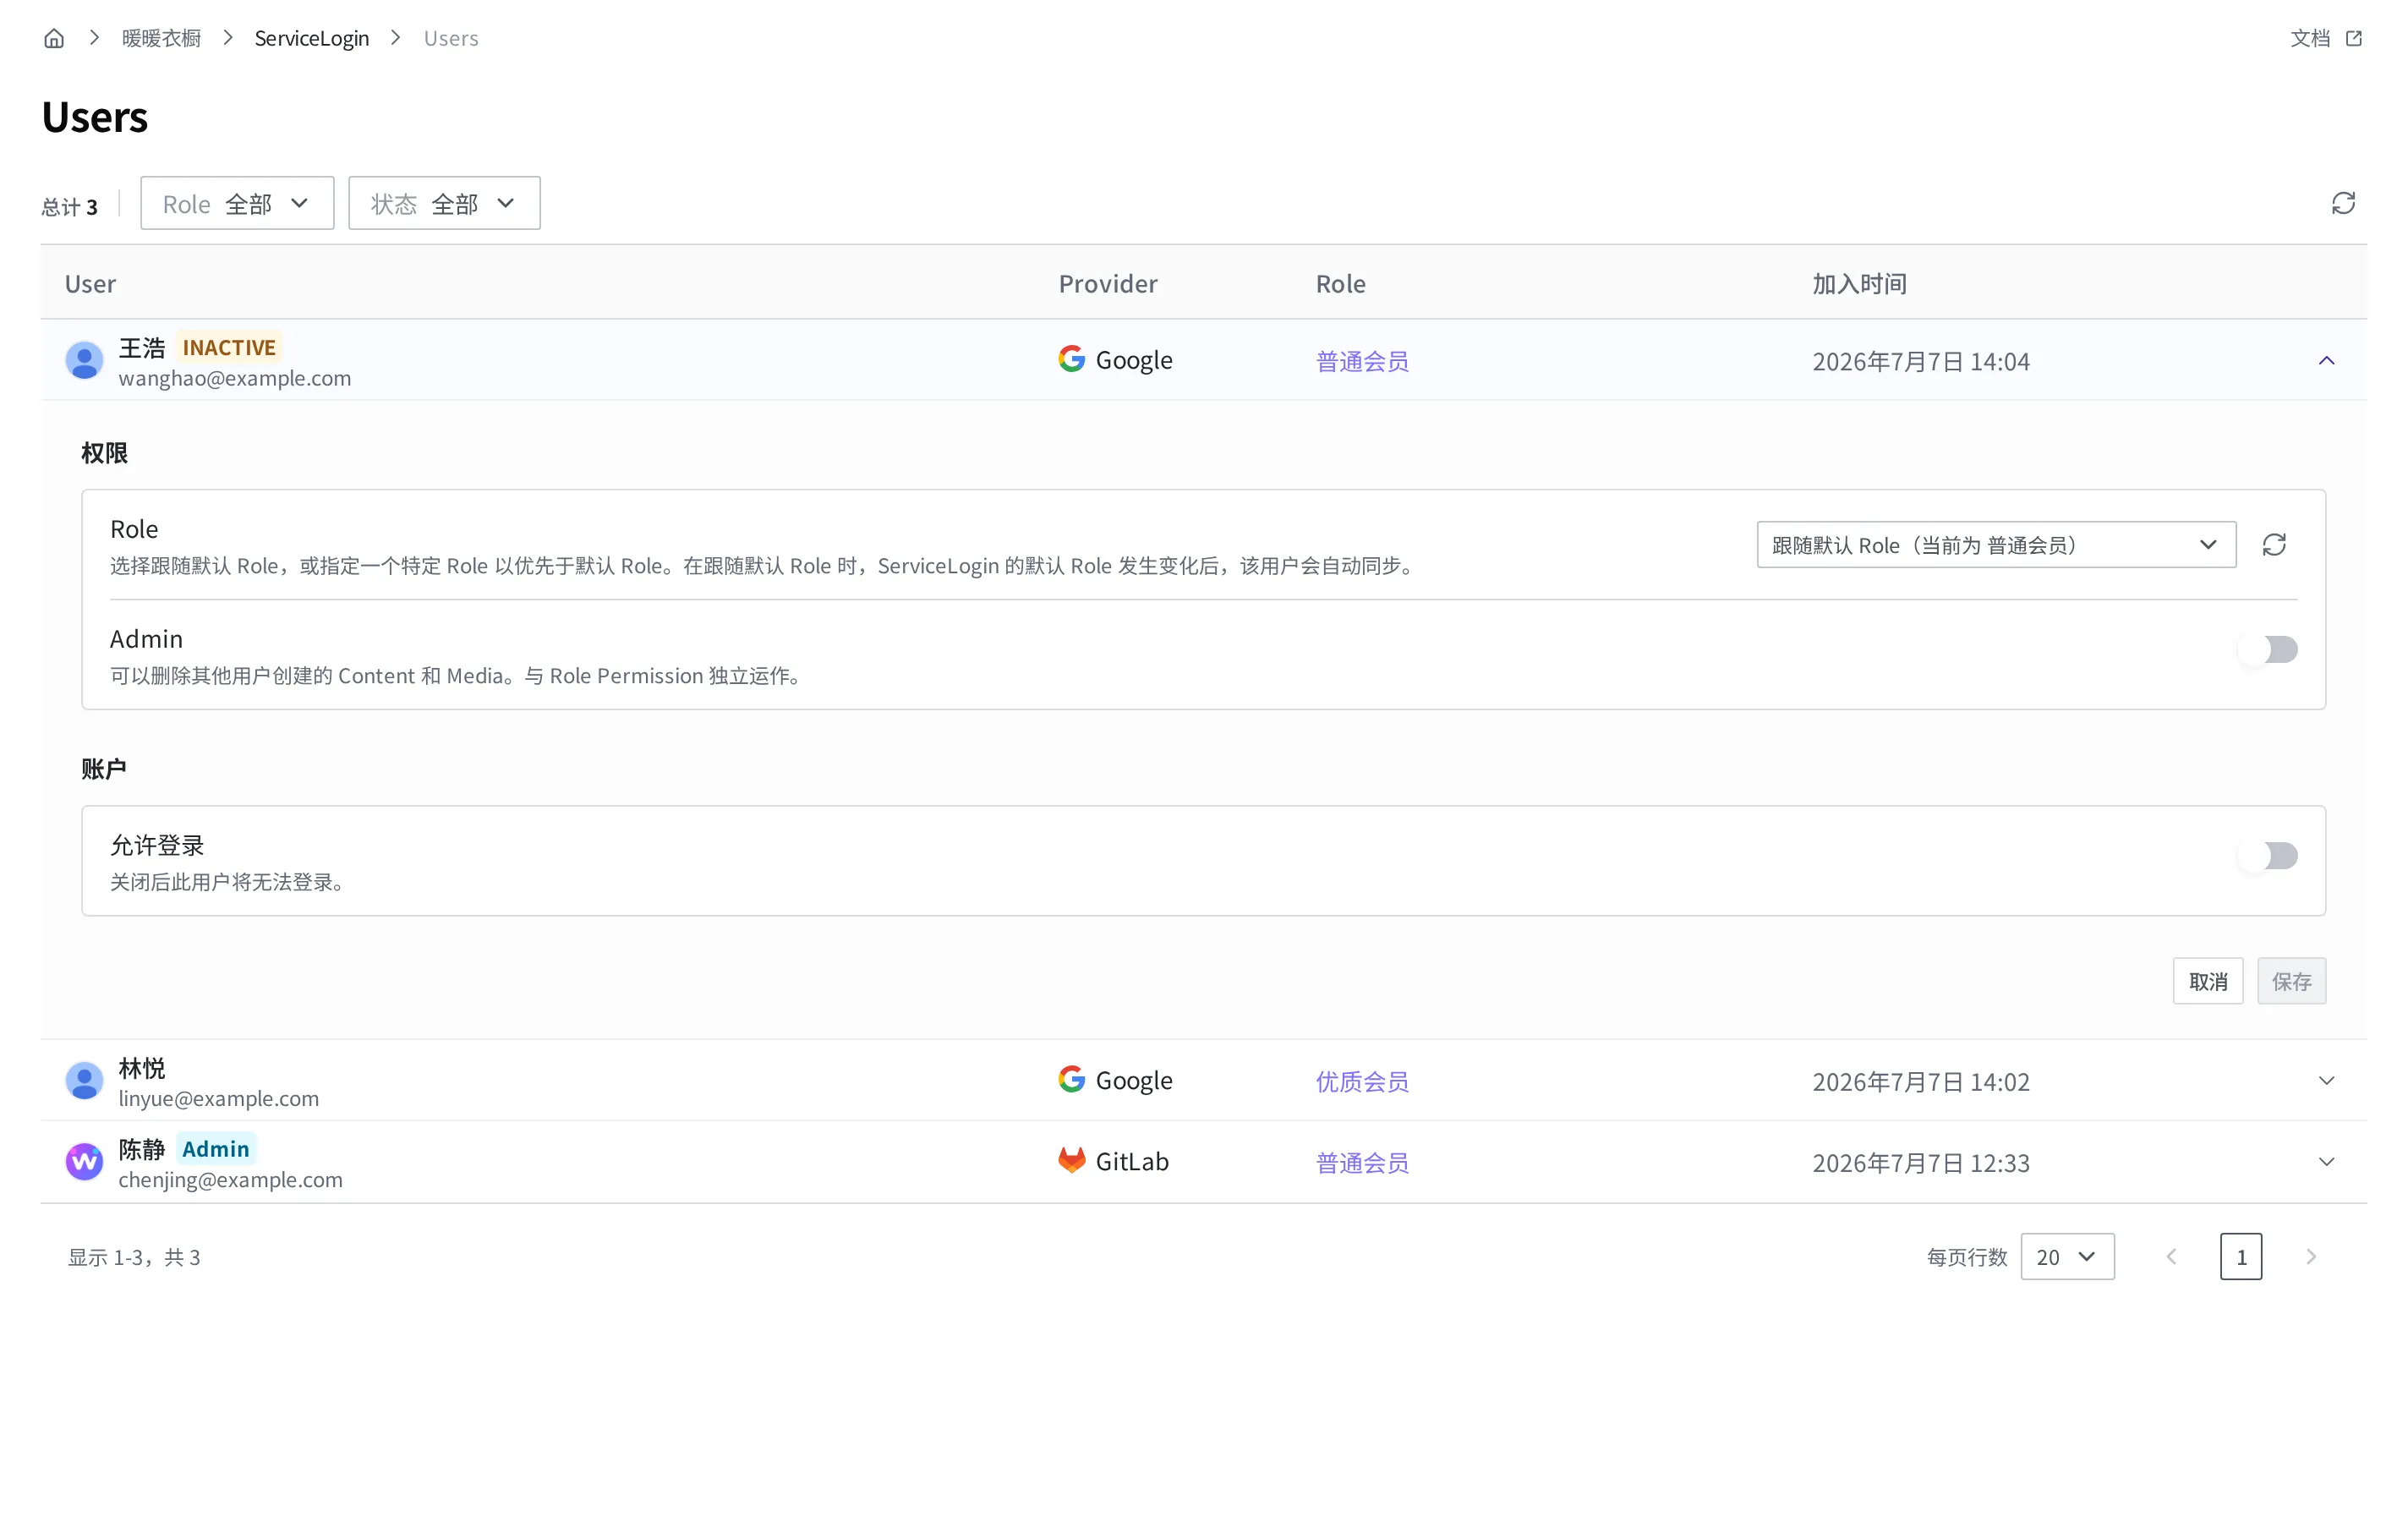2408x1522 pixels.
Task: Open 林悦's 优质会员 role link
Action: tap(1362, 1081)
